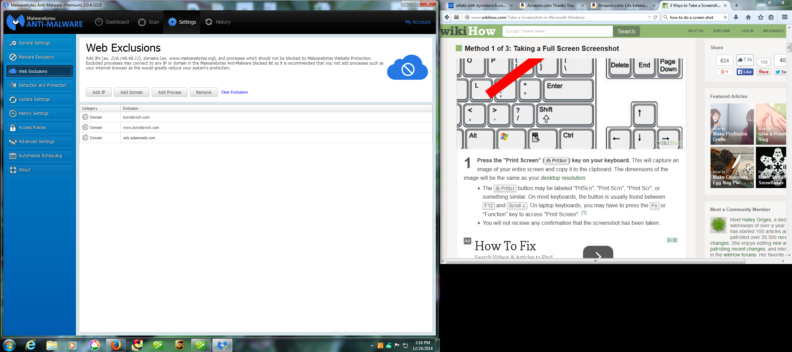Open the URL history dropdown arrow
Viewport: 792px width, 352px height.
649,17
